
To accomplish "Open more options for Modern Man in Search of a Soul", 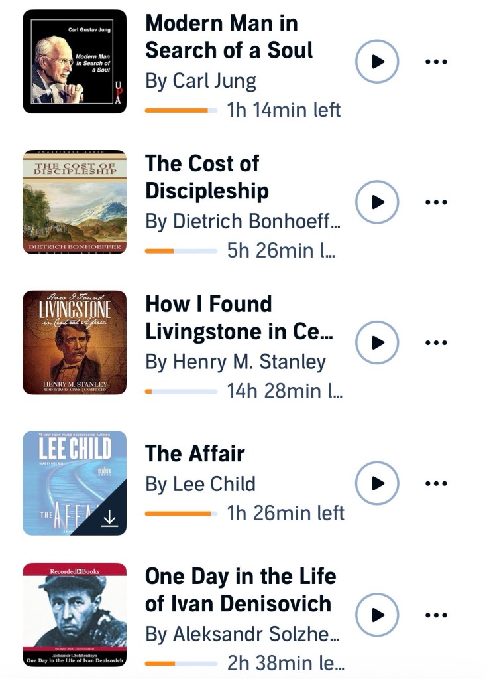I will click(436, 62).
